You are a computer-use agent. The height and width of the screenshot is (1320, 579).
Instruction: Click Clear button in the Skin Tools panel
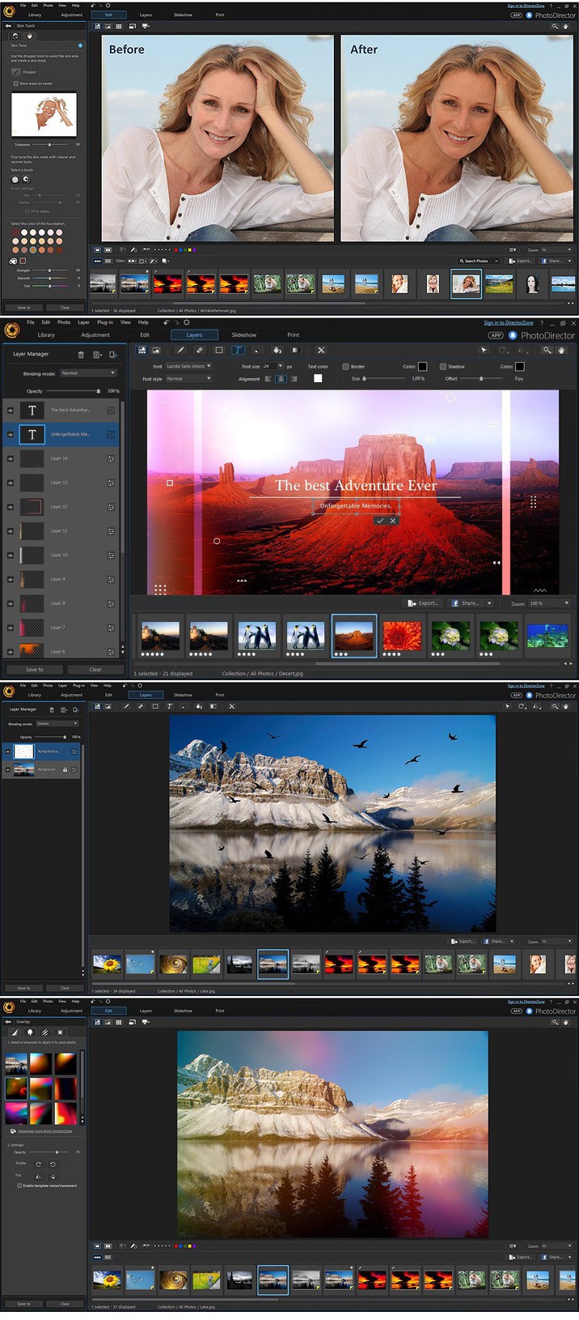[66, 308]
